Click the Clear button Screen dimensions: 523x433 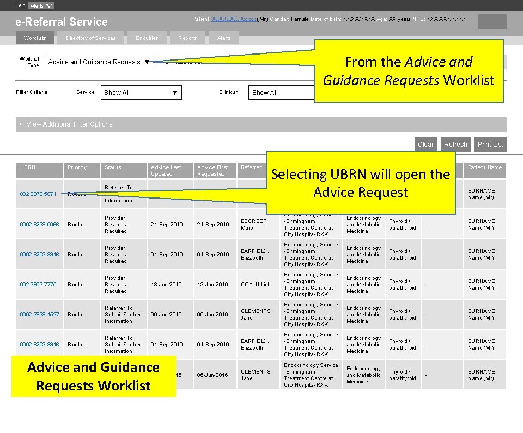425,144
